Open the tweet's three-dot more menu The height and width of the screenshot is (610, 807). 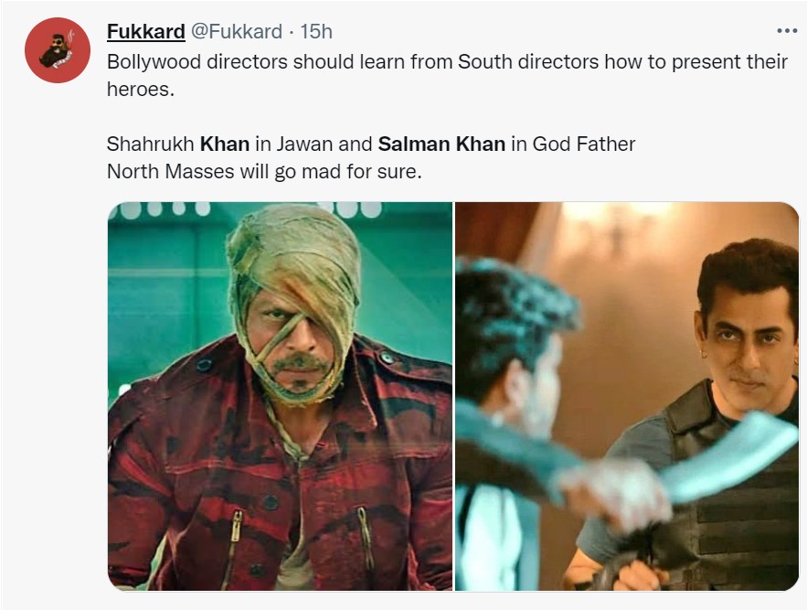[786, 31]
